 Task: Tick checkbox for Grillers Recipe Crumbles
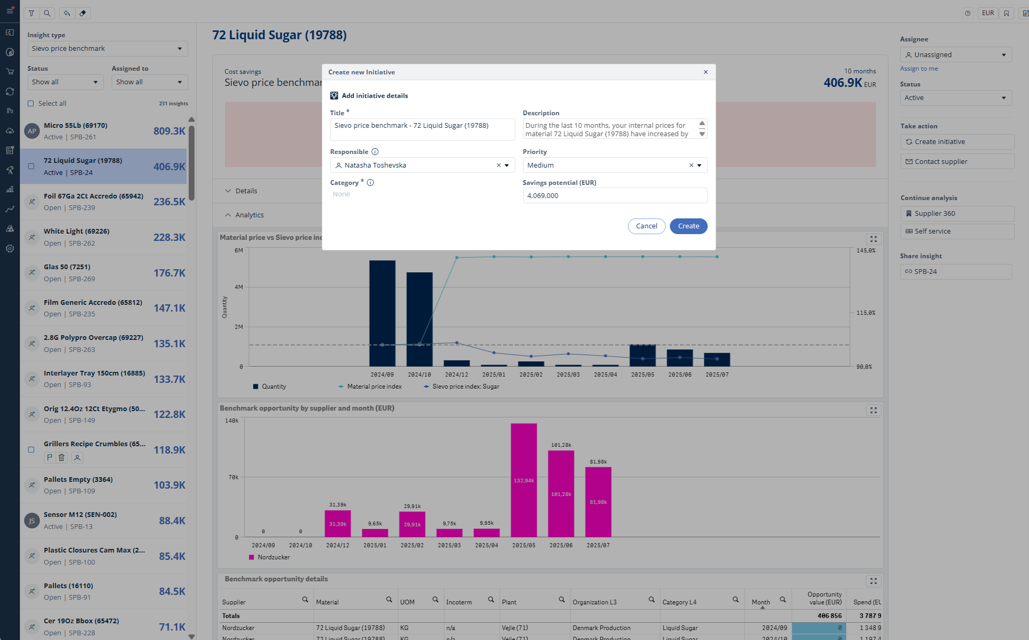click(x=31, y=450)
